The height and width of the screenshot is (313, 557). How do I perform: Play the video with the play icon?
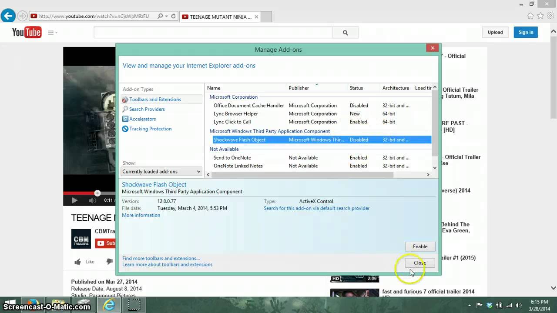point(74,200)
